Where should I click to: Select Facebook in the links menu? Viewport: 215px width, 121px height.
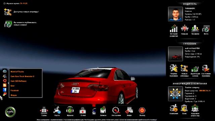14,90
